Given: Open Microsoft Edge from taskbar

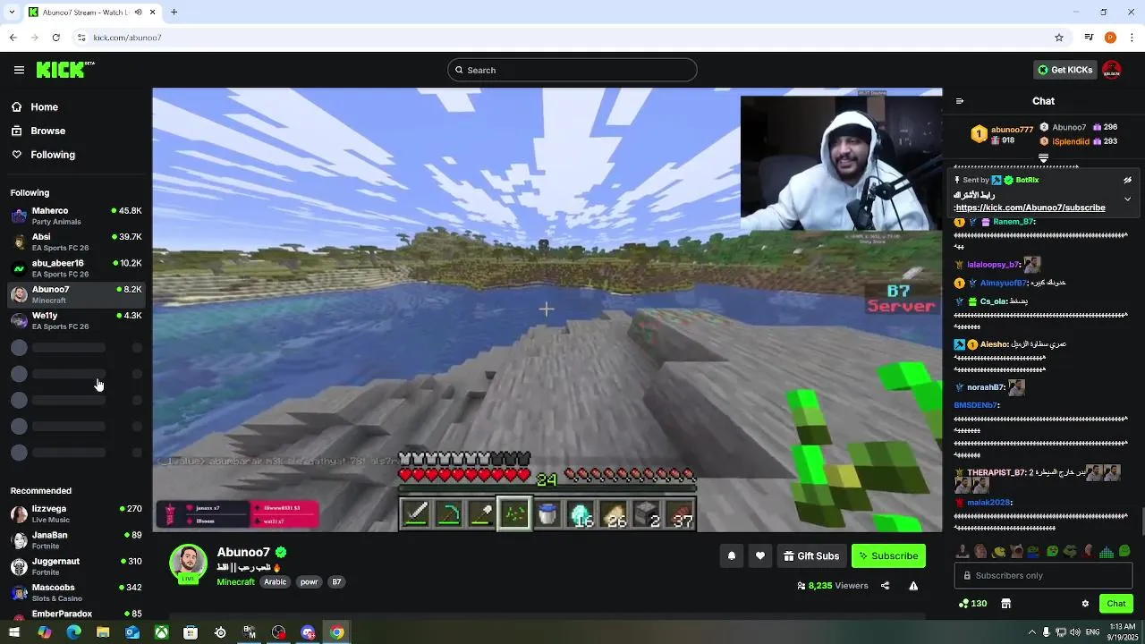Looking at the screenshot, I should (73, 632).
